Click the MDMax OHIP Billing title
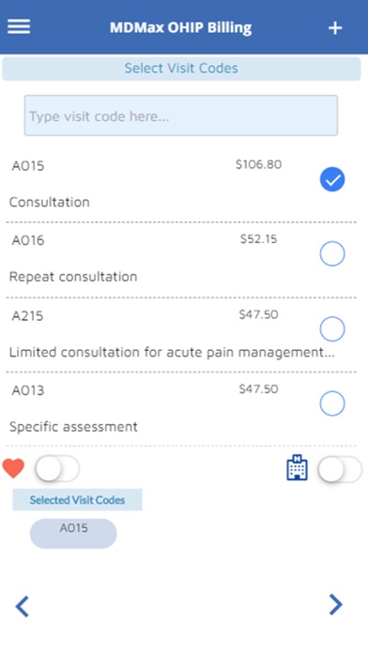368x653 pixels. tap(181, 28)
